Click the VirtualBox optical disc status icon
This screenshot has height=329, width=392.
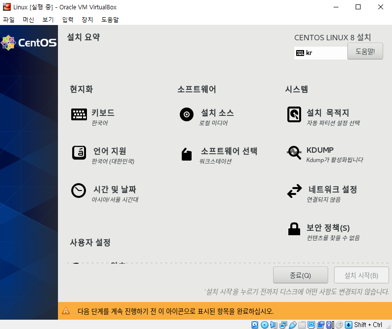tap(264, 325)
